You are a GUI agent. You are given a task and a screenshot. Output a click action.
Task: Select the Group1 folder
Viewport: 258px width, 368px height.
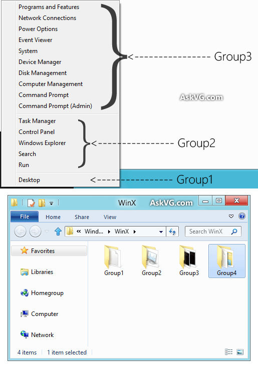coord(114,260)
